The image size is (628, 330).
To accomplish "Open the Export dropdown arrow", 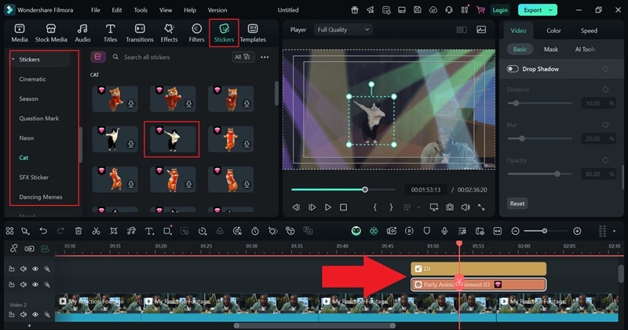I will 551,10.
